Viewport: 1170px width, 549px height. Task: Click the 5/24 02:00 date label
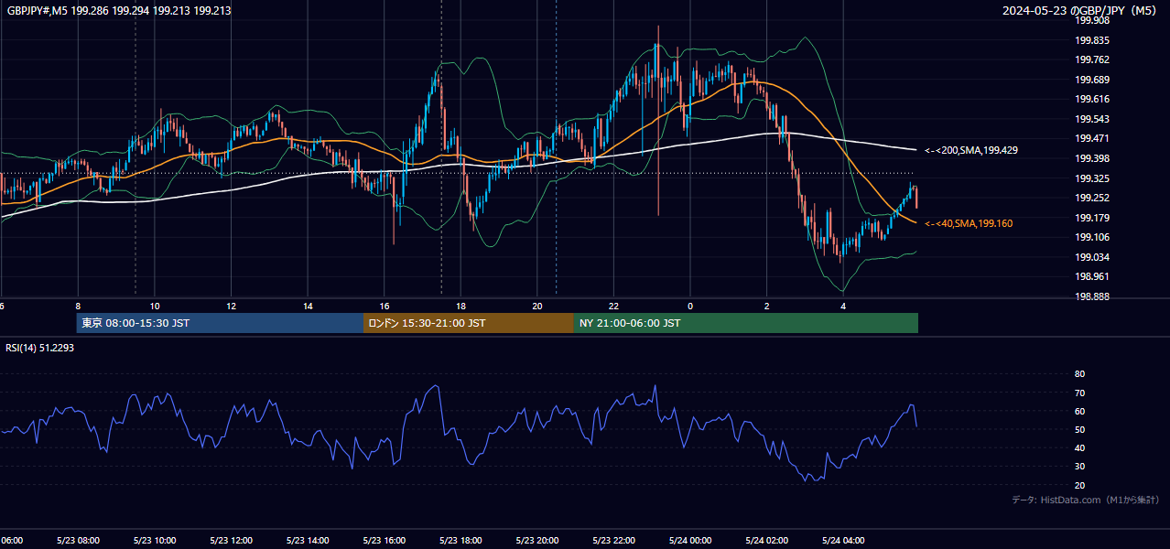point(766,540)
